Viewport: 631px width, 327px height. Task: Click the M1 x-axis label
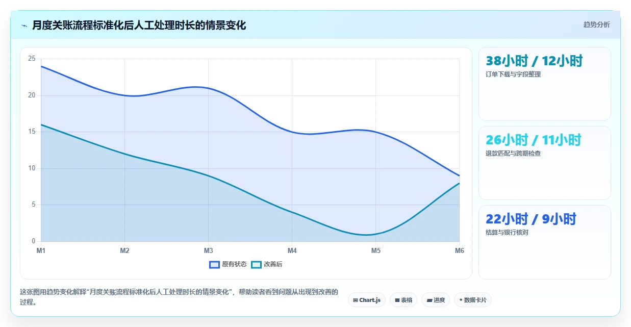click(x=41, y=250)
